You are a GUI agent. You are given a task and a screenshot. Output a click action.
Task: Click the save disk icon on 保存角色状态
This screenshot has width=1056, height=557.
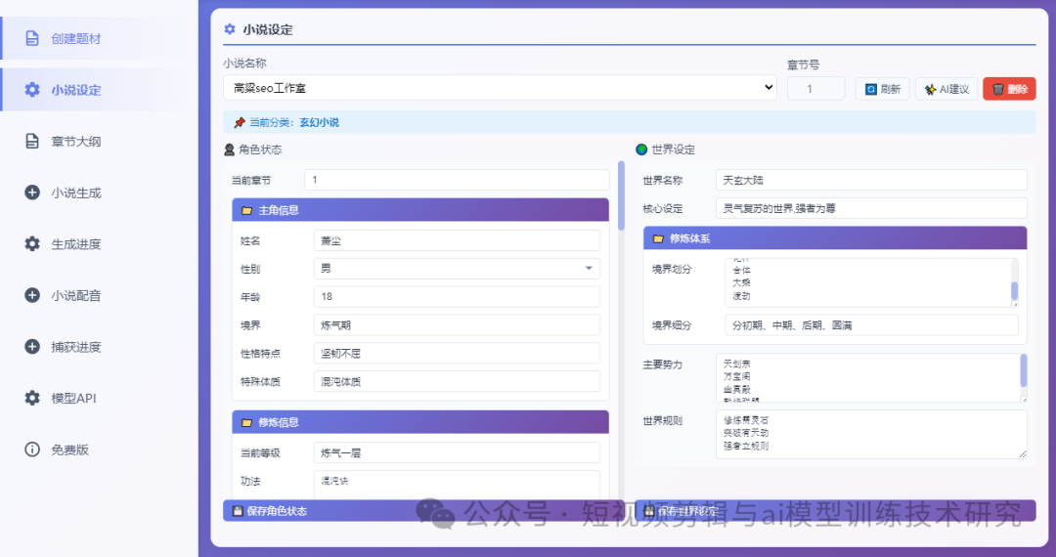click(x=237, y=511)
